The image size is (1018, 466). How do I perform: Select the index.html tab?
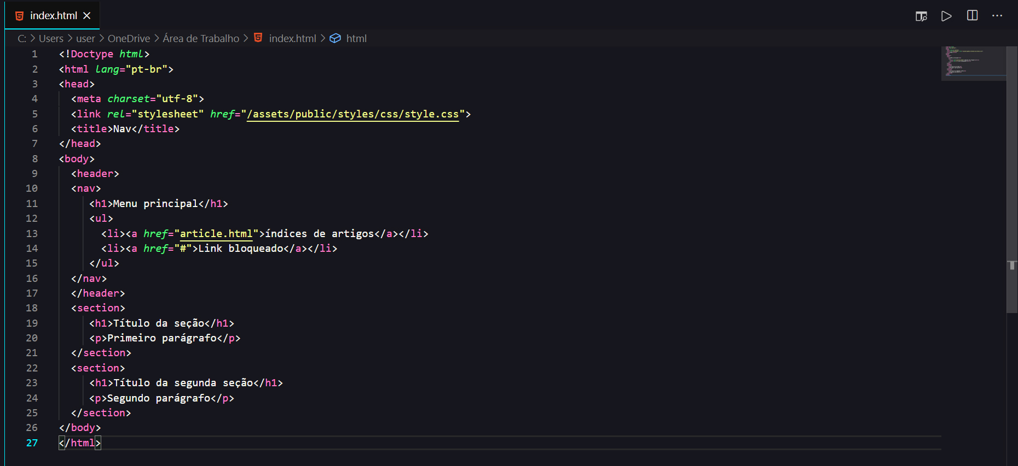(52, 15)
